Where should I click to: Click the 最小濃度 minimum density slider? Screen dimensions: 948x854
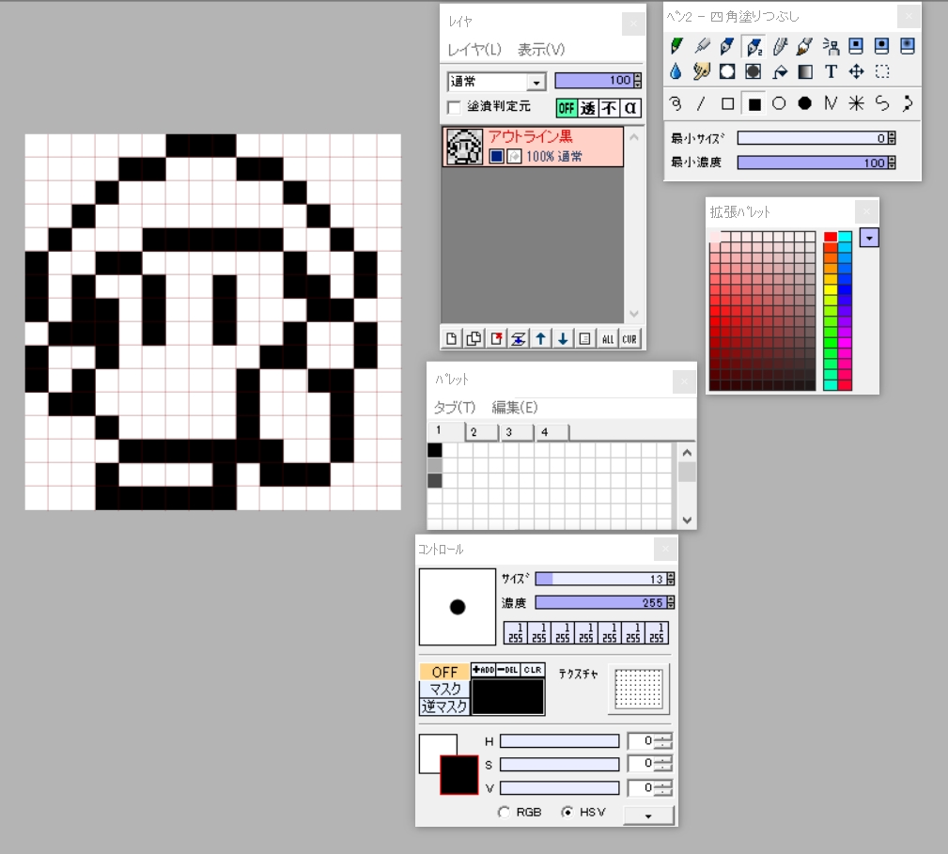pyautogui.click(x=816, y=163)
